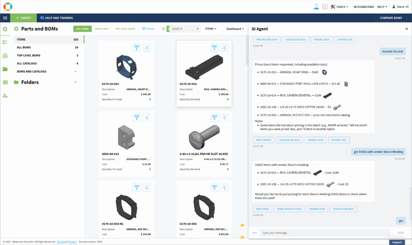Click the folder icon in left sidebar
The width and height of the screenshot is (412, 245).
point(5,69)
